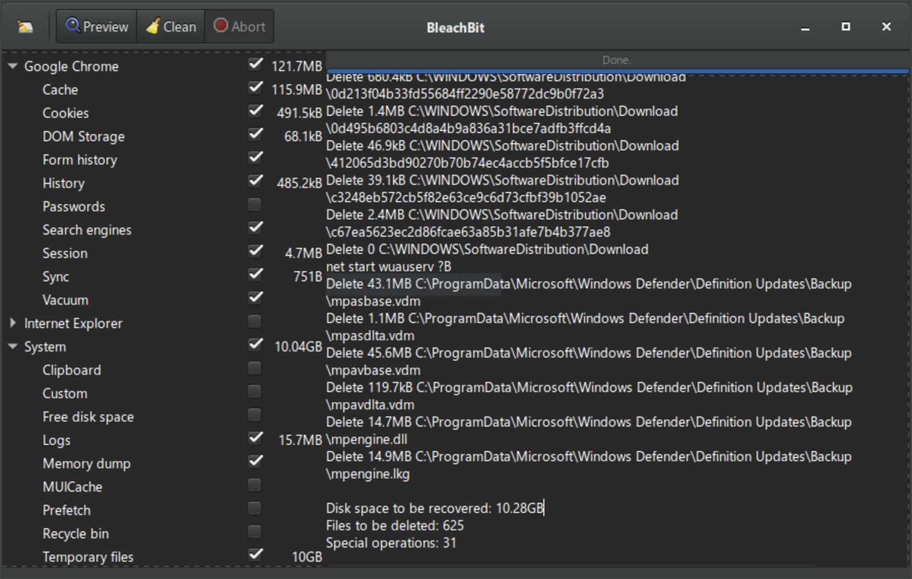Uncheck the Google Chrome group checkbox
The width and height of the screenshot is (912, 579).
(x=255, y=64)
